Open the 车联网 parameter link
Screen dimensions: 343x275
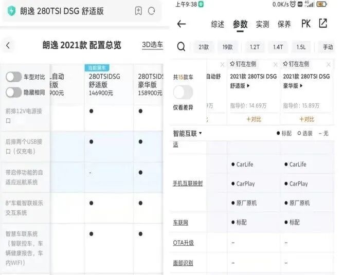point(180,223)
